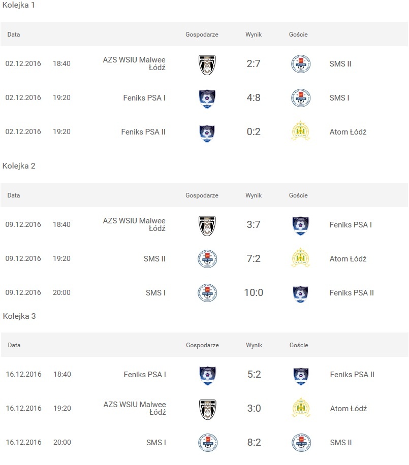Image resolution: width=409 pixels, height=465 pixels.
Task: Select SMS II logo in the 8:2 match
Action: (x=301, y=442)
